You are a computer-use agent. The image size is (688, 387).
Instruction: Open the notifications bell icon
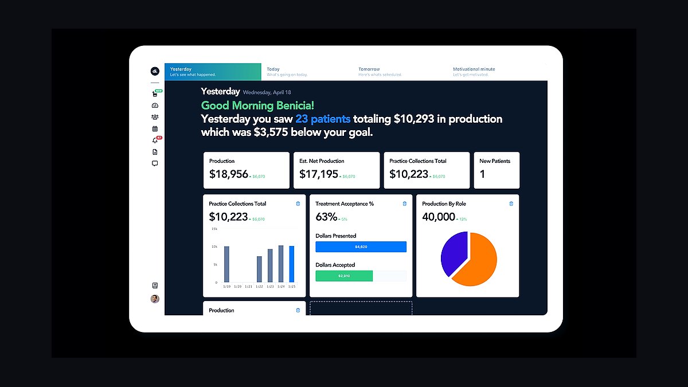(155, 140)
